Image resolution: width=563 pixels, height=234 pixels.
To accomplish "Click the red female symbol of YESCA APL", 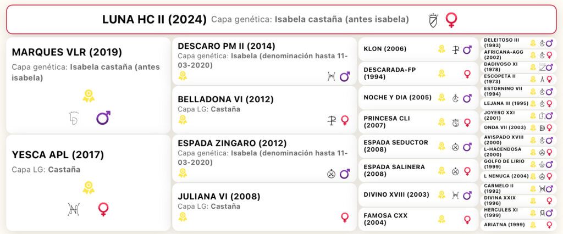I will pos(103,209).
